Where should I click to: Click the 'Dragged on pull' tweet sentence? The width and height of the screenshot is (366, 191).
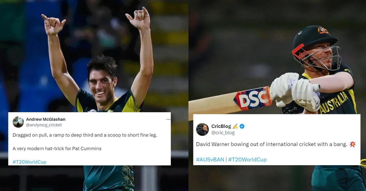[85, 135]
